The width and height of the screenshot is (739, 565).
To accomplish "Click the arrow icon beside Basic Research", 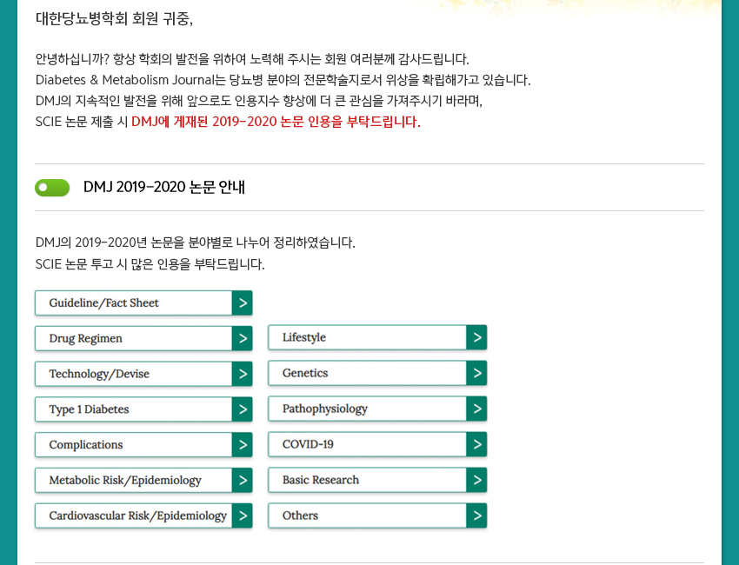I will [476, 480].
